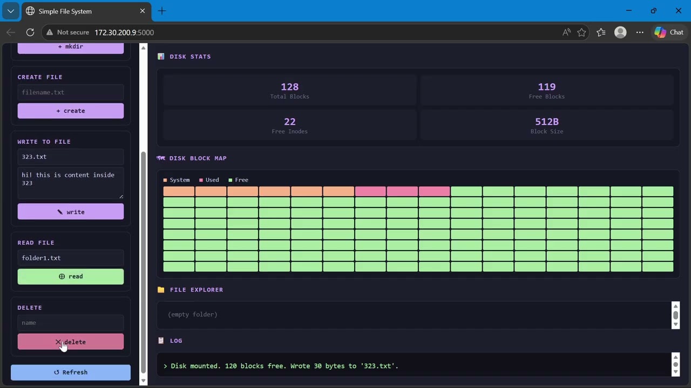Click the System legend swatch
Viewport: 691px width, 388px height.
tap(165, 180)
